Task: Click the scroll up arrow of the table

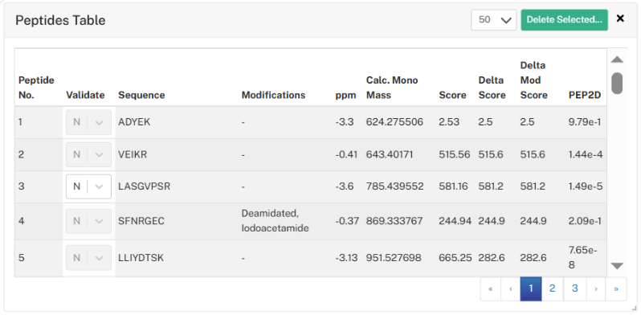Action: coord(617,59)
